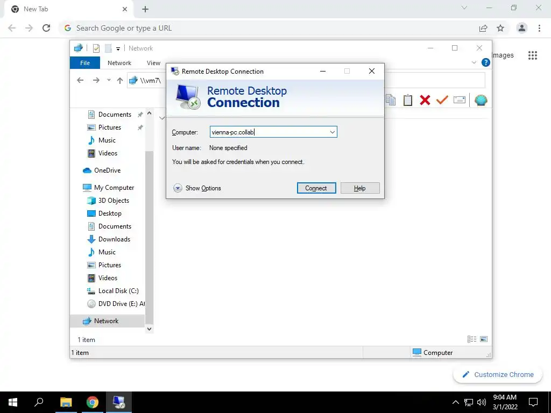Open a new Chrome tab
Viewport: 551px width, 413px height.
coord(145,10)
